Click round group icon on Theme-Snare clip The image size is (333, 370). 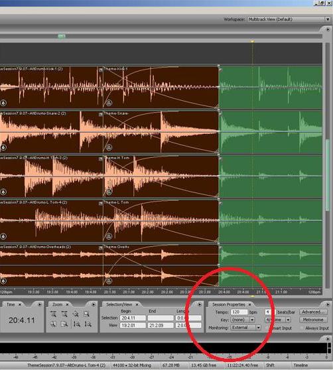coord(109,147)
